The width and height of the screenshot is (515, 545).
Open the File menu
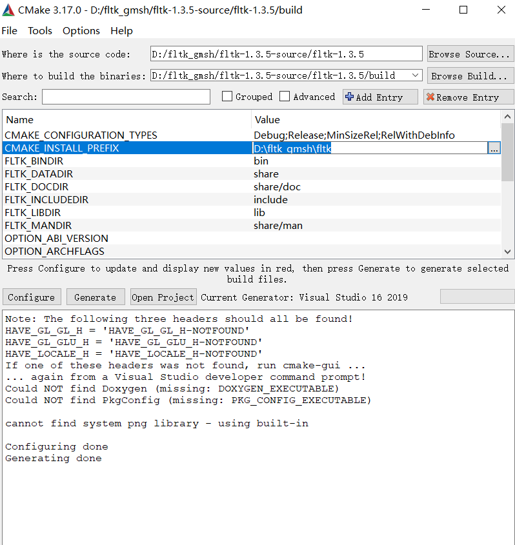click(10, 30)
